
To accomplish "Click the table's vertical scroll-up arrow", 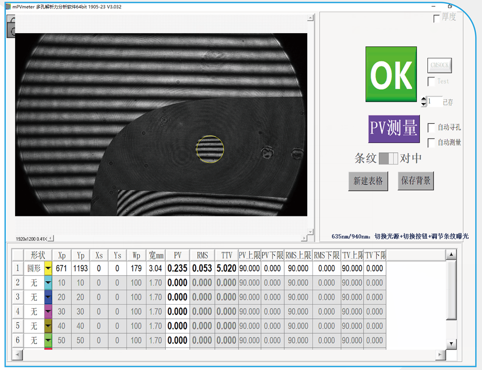I will coord(451,255).
